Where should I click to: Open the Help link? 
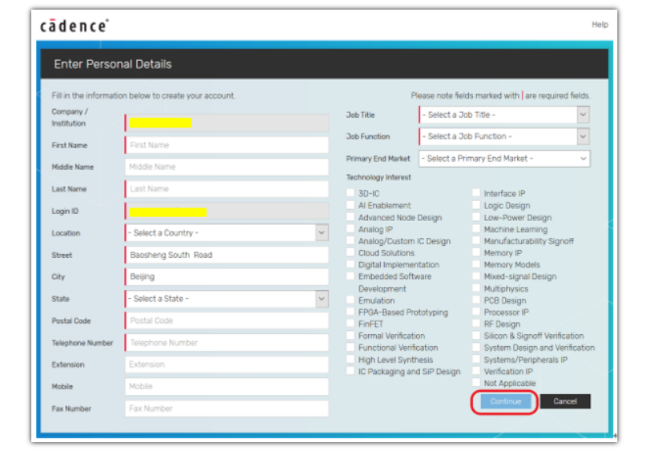pos(600,25)
